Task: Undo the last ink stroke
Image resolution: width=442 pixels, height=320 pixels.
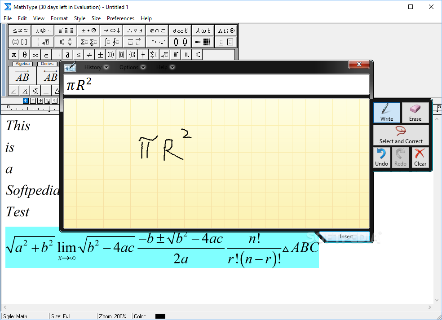Action: click(x=381, y=158)
